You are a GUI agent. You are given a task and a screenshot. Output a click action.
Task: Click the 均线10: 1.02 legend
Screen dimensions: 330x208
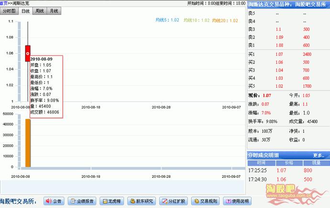(197, 20)
